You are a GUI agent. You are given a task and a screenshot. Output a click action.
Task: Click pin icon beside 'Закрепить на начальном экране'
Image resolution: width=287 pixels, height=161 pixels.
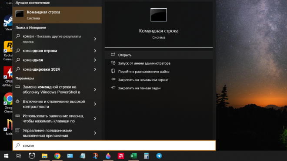point(113,79)
